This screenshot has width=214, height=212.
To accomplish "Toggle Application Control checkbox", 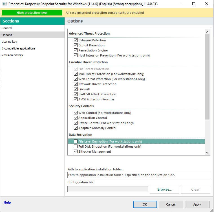I will click(x=76, y=118).
